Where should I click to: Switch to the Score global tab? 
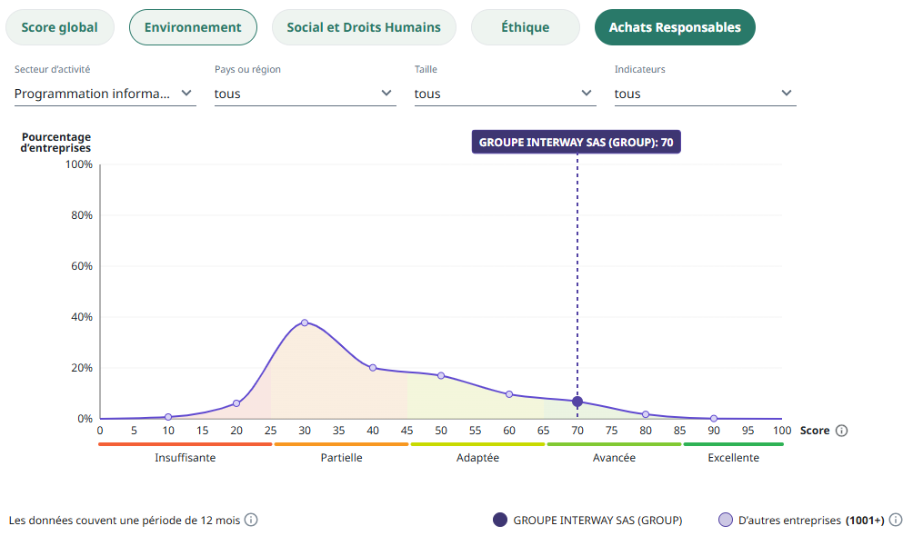point(60,27)
